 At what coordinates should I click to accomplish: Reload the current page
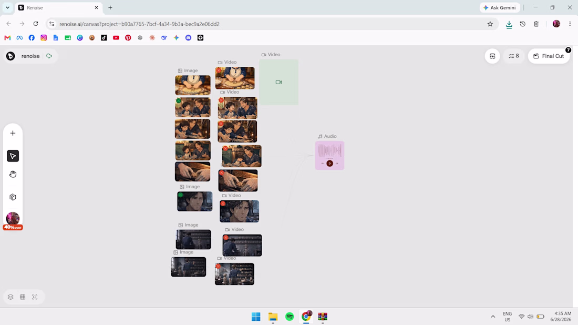pos(36,24)
